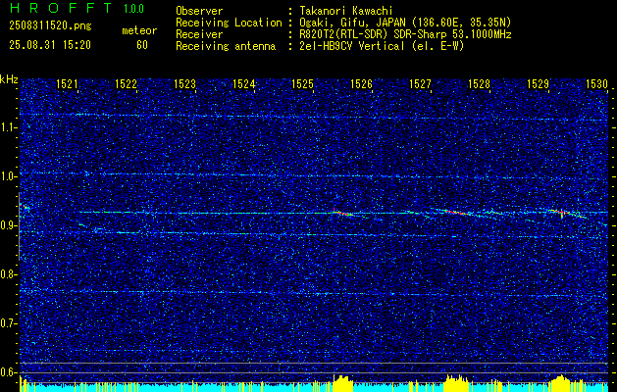Click time marker 1522
Viewport: 617px width, 392px height.
point(126,84)
